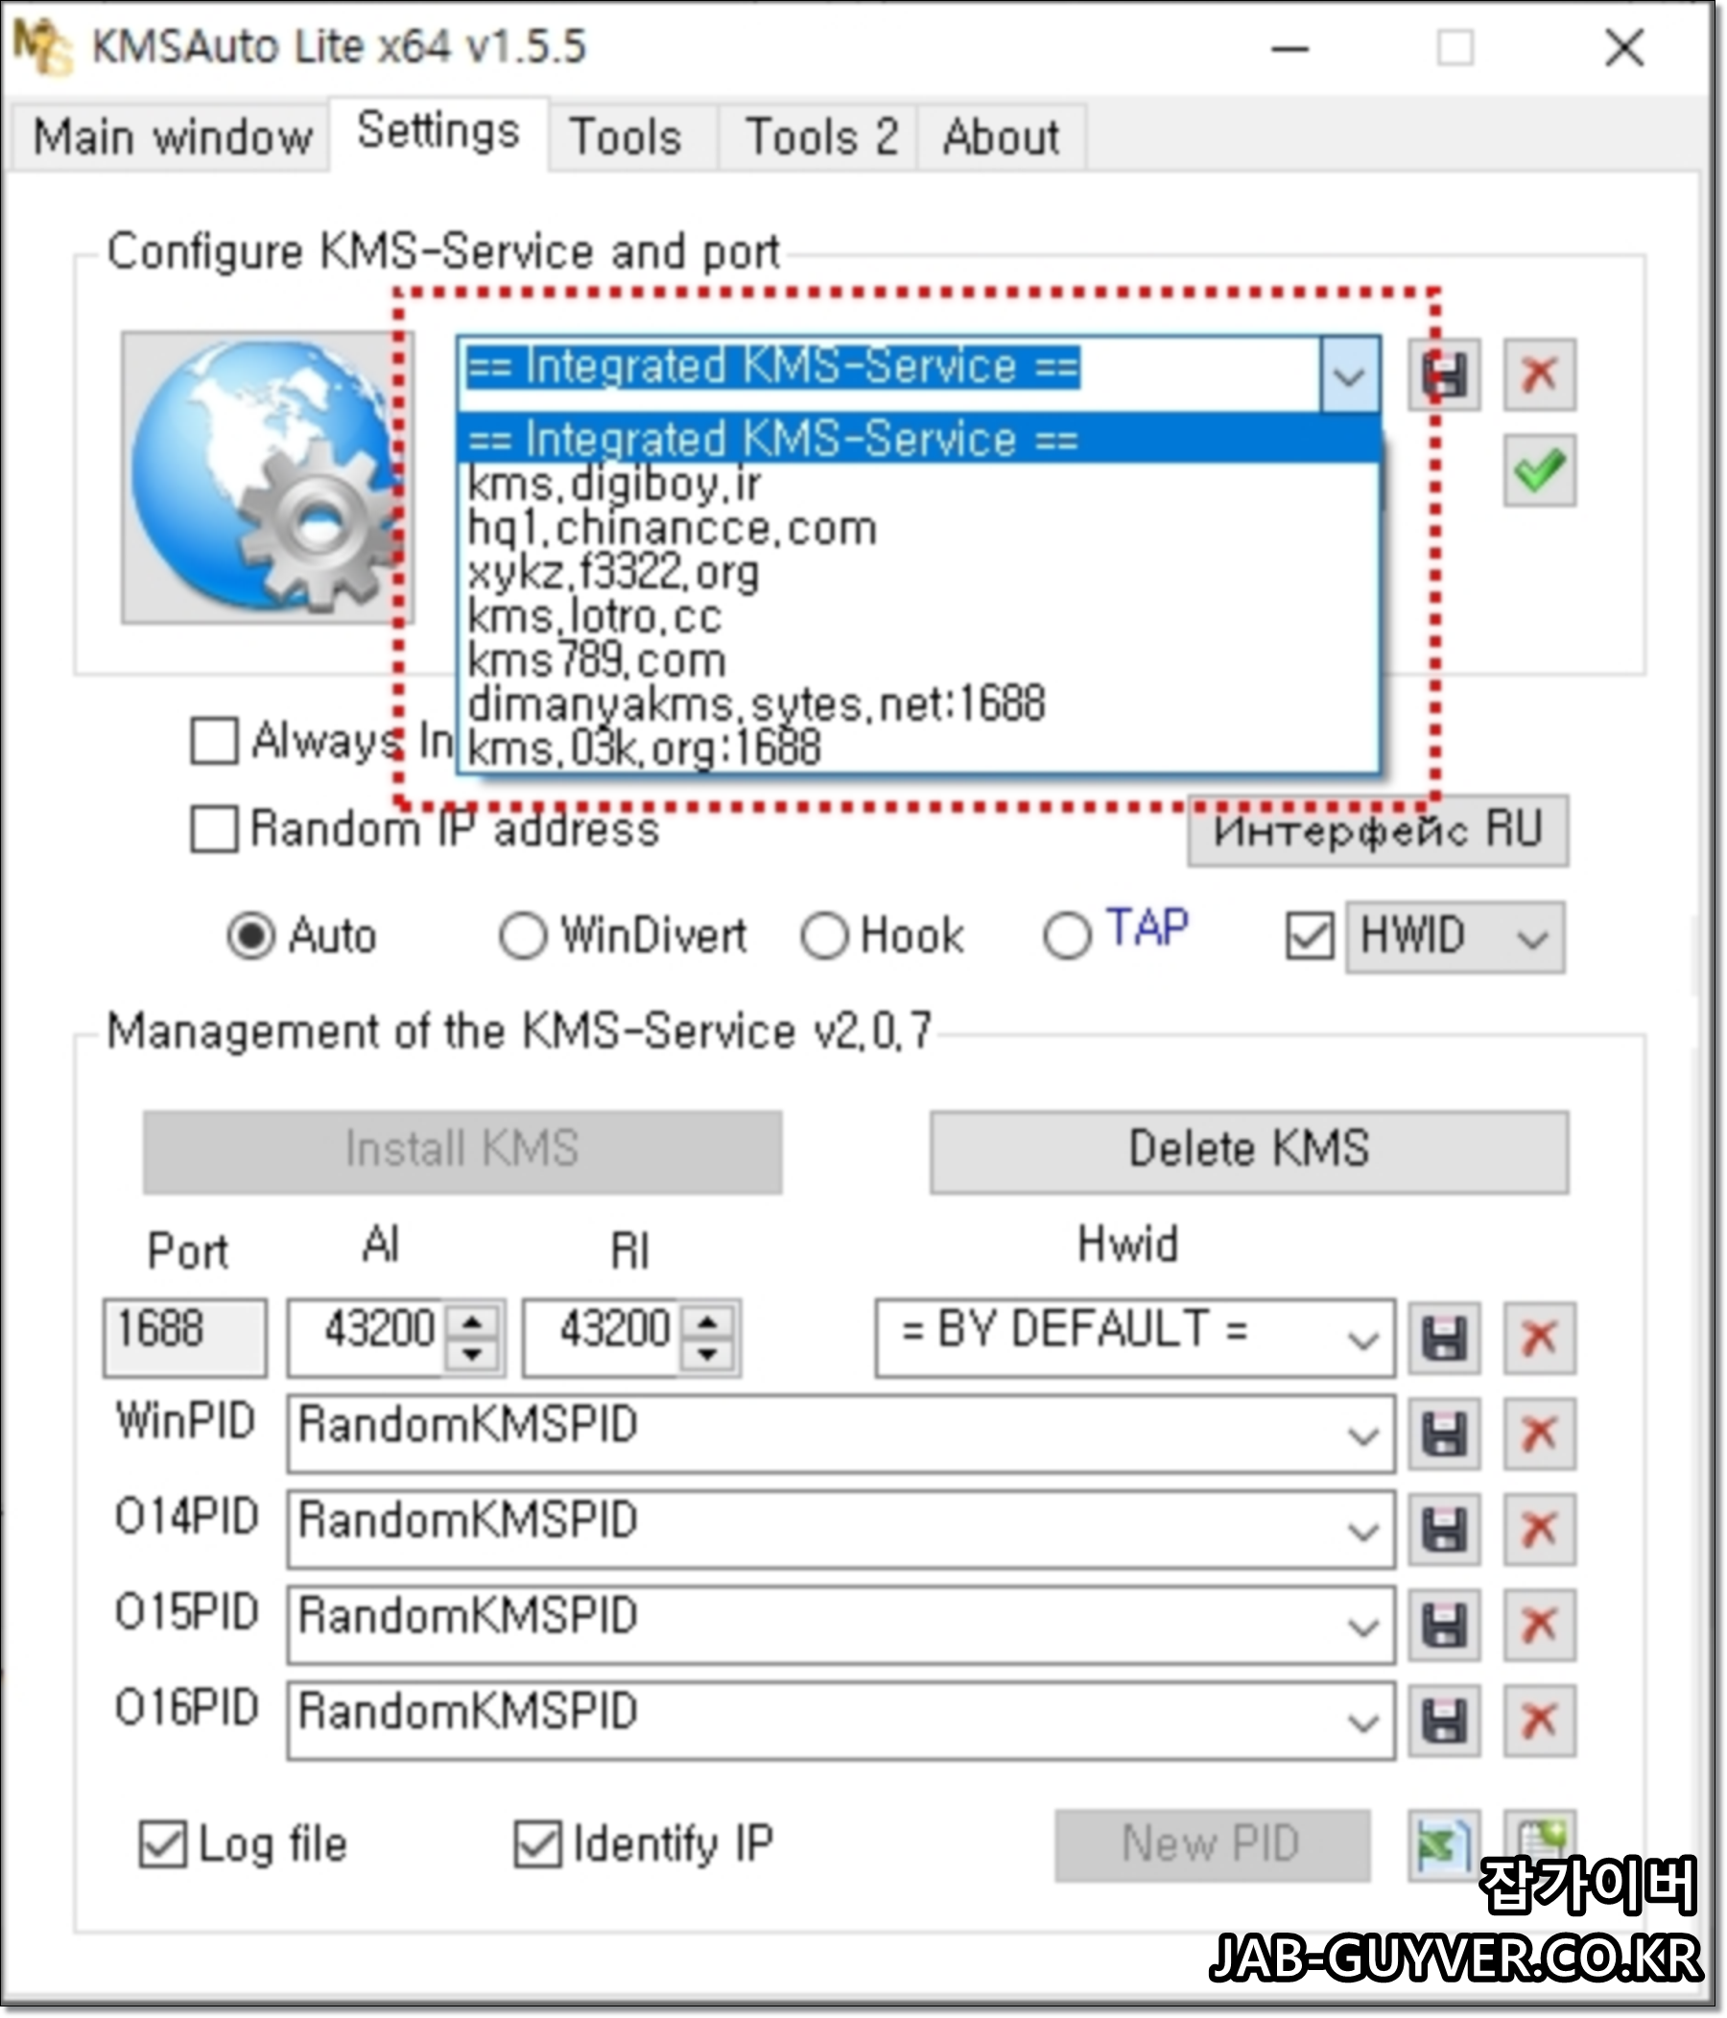Uncheck the HWID checkbox
Screen dimensions: 1727x2018
point(1310,937)
